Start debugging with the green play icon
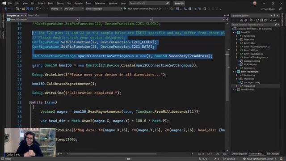 tap(125, 8)
